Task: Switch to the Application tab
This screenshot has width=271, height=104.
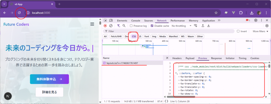Action: (209, 21)
